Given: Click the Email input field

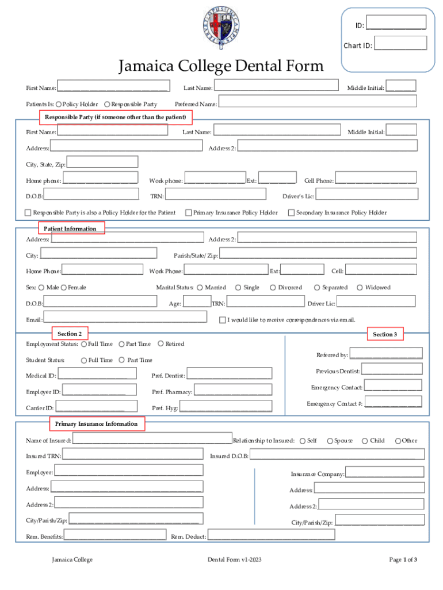Looking at the screenshot, I should [x=125, y=317].
